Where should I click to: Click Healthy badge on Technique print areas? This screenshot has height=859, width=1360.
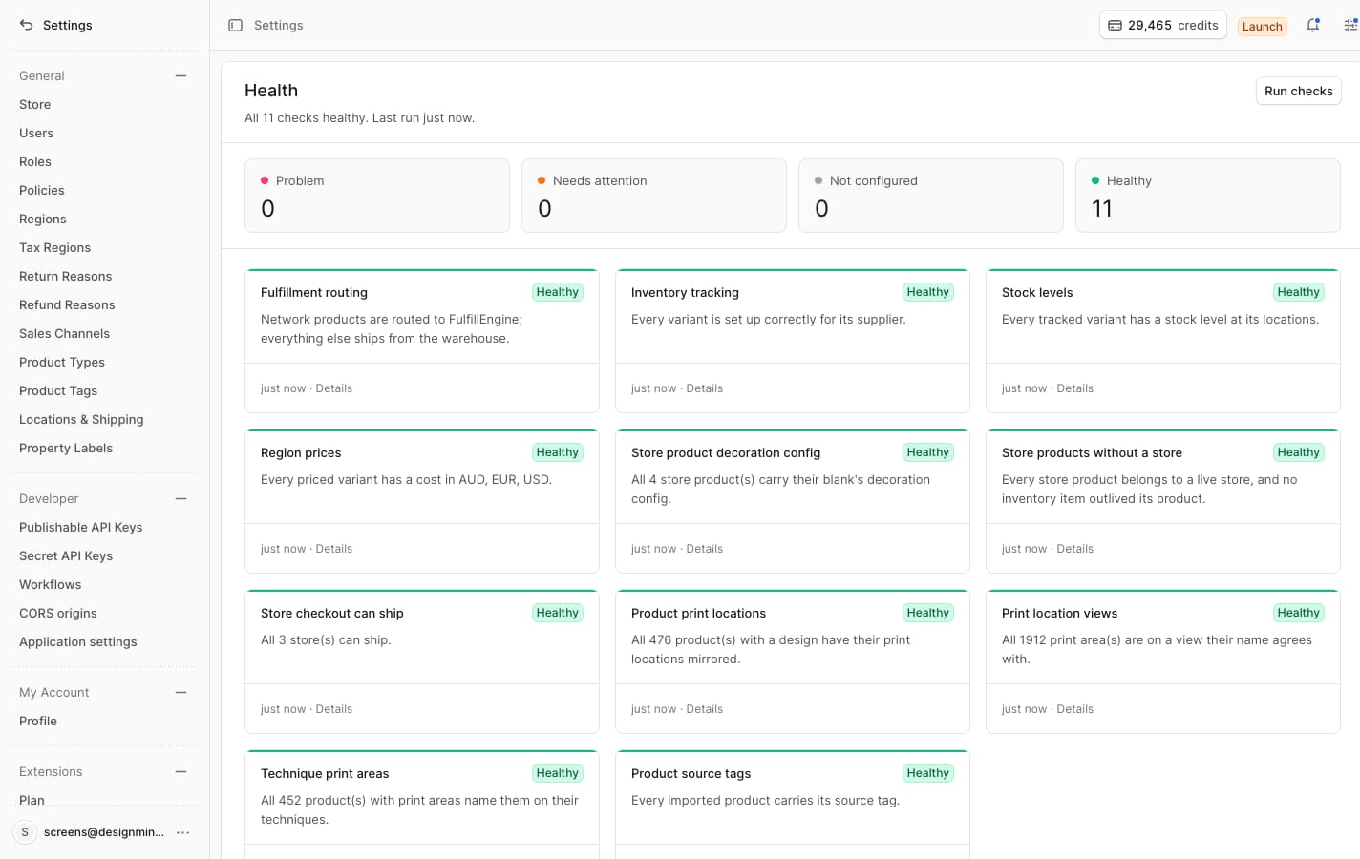tap(558, 774)
